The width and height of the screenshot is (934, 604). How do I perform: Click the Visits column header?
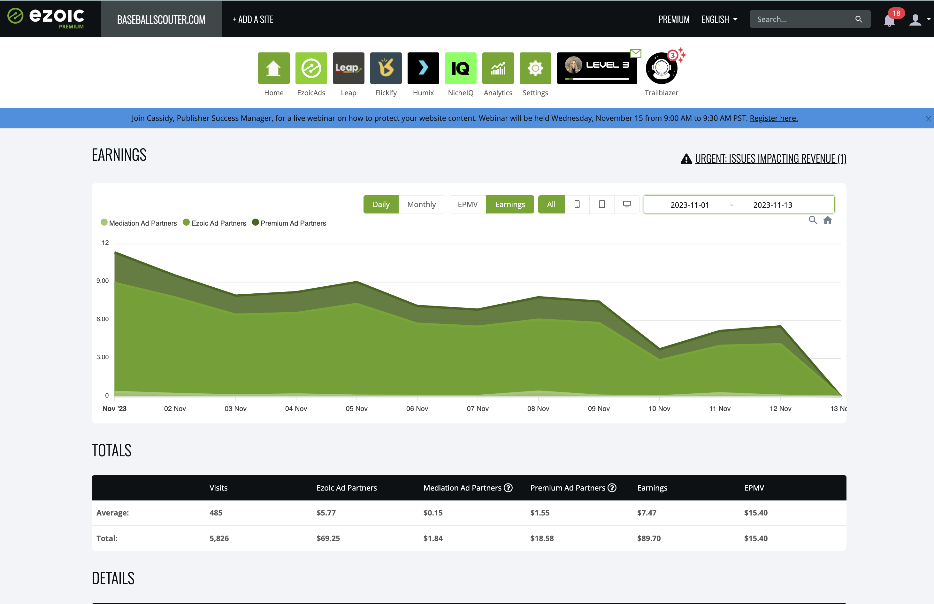(x=218, y=488)
